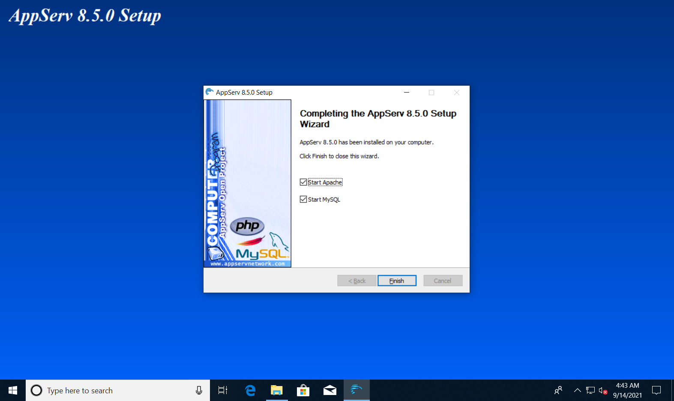Close the AppServ Setup dialog
This screenshot has width=674, height=401.
pos(457,92)
